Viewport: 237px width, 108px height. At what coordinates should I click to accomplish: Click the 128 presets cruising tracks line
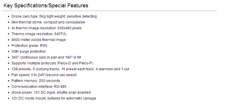click(x=70, y=69)
